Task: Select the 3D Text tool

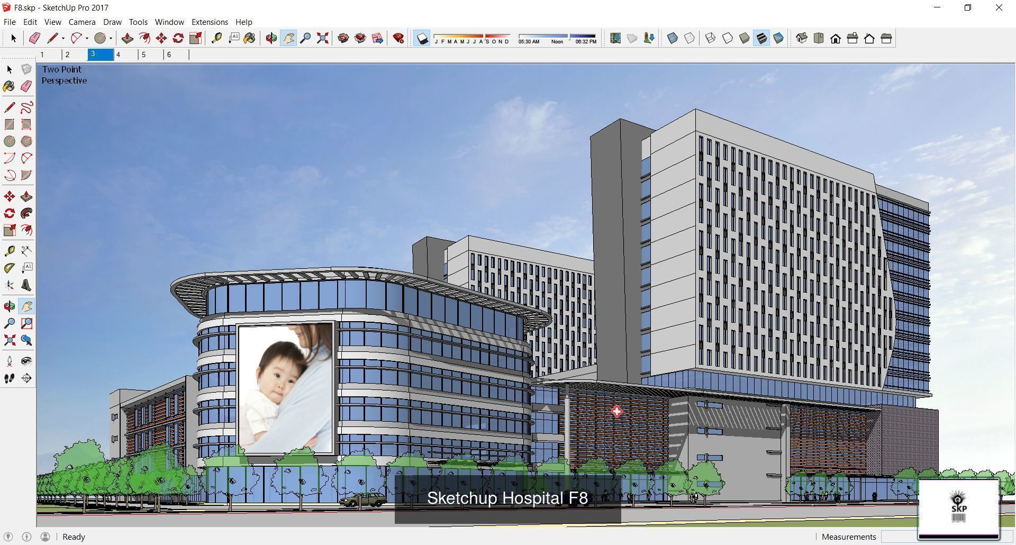Action: [x=26, y=285]
